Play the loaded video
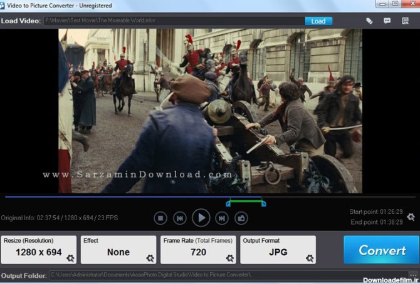Viewport: 420px width, 284px height. (201, 218)
